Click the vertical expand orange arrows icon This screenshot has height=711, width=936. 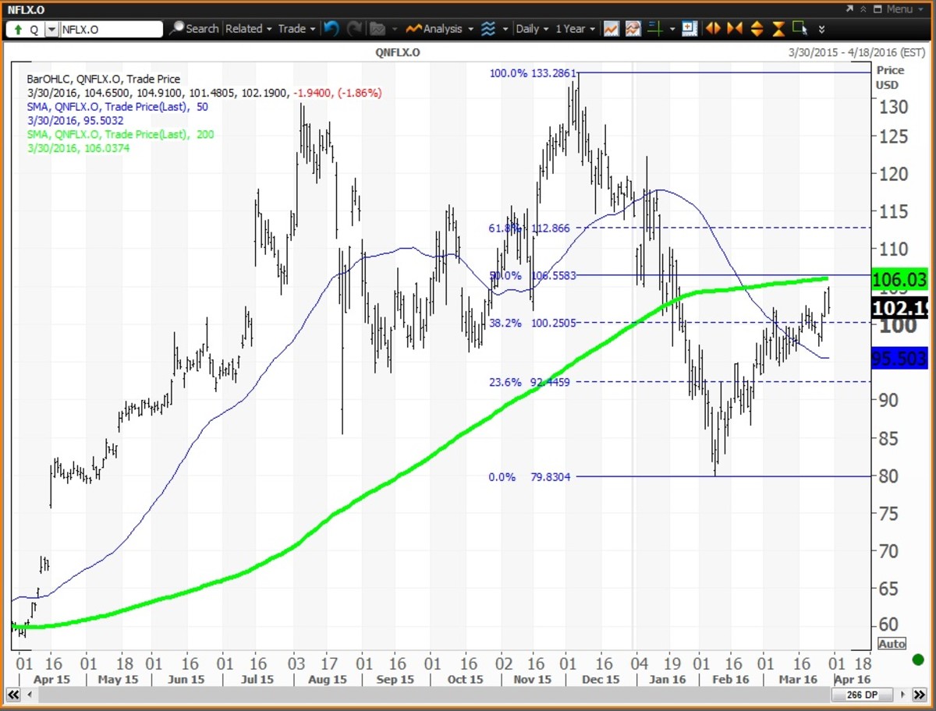click(757, 29)
